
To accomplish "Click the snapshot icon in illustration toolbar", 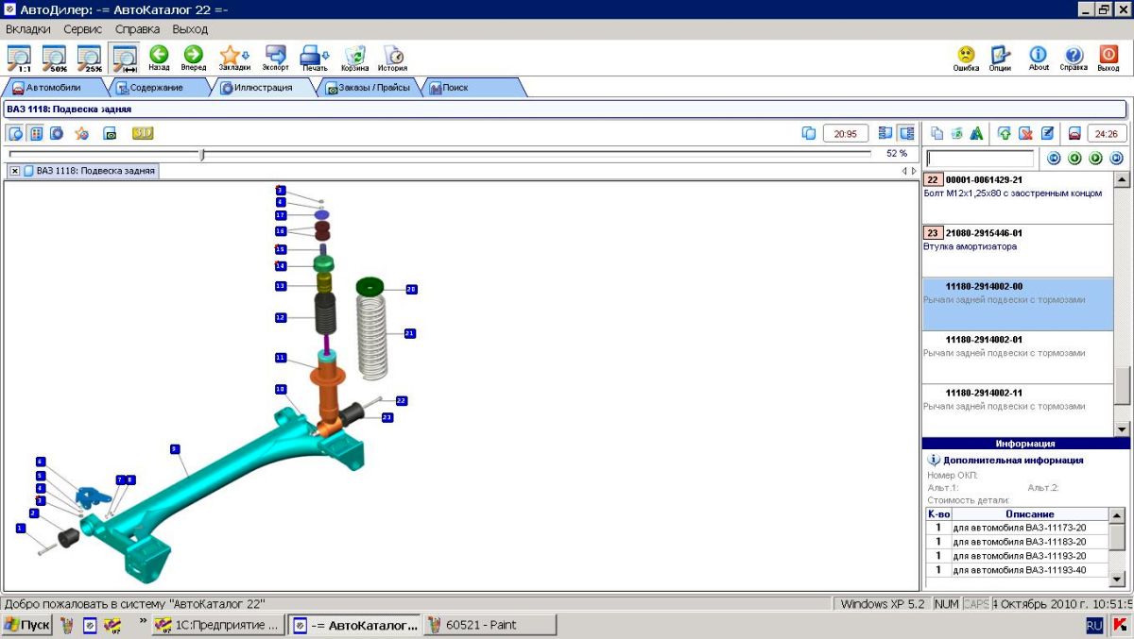I will point(110,133).
